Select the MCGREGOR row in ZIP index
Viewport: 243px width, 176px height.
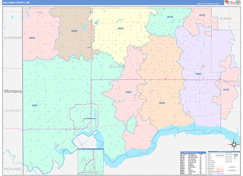point(193,156)
